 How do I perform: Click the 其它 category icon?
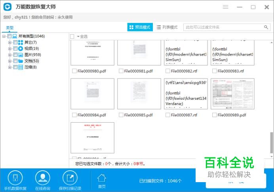click(21, 42)
